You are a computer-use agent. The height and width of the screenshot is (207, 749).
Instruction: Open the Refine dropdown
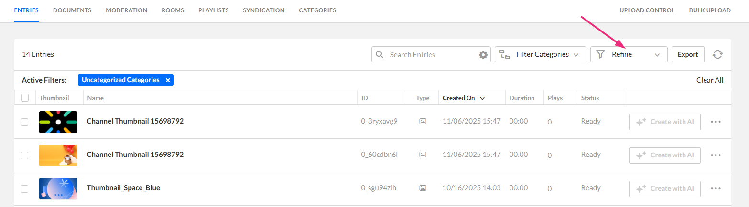pos(657,55)
